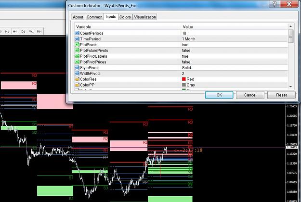Select the PlotPivotPrices variable name

(x=93, y=62)
